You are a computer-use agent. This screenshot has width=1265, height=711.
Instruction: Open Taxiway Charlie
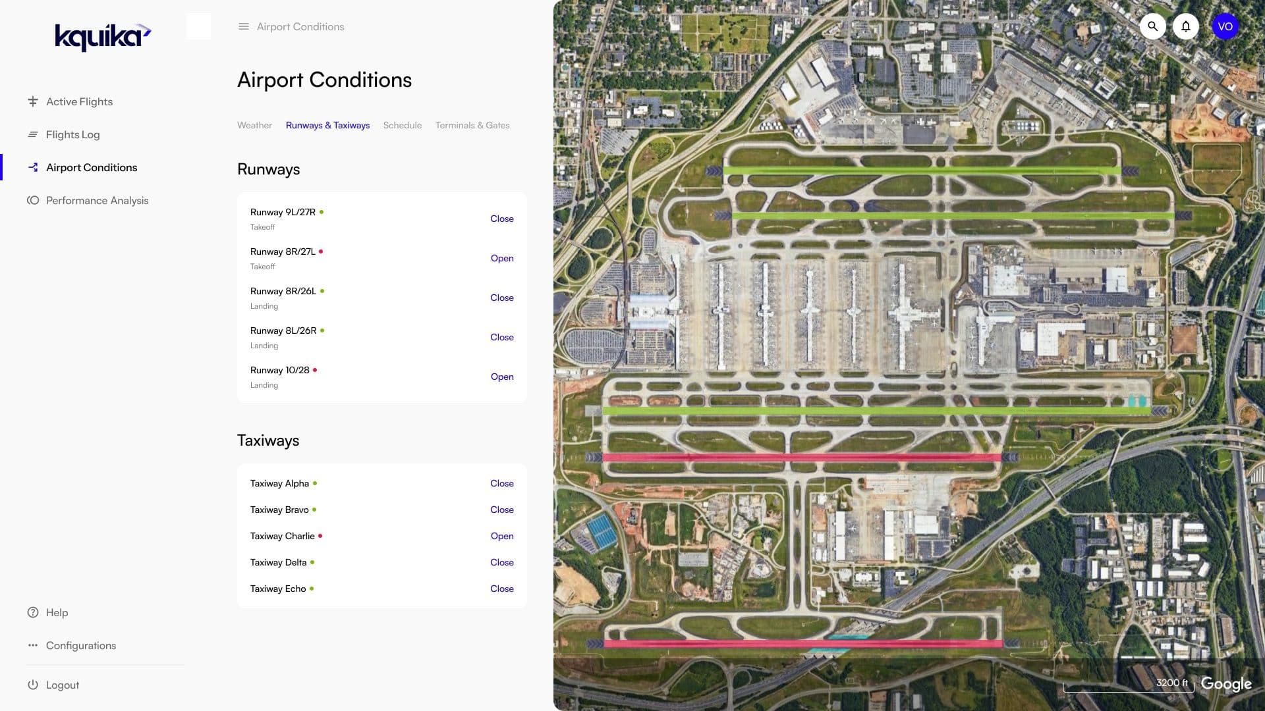pos(501,536)
